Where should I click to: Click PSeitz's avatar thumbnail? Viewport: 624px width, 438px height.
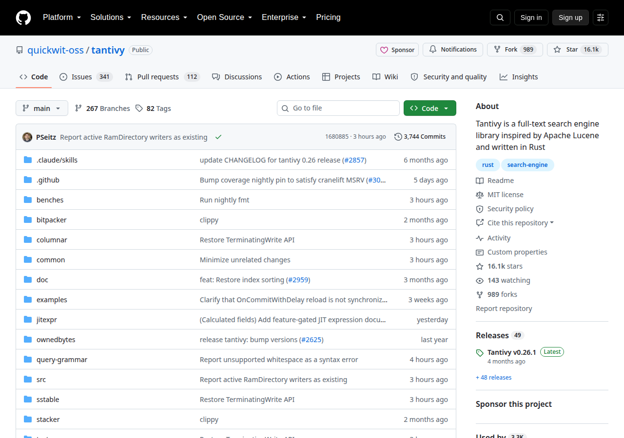coord(27,137)
